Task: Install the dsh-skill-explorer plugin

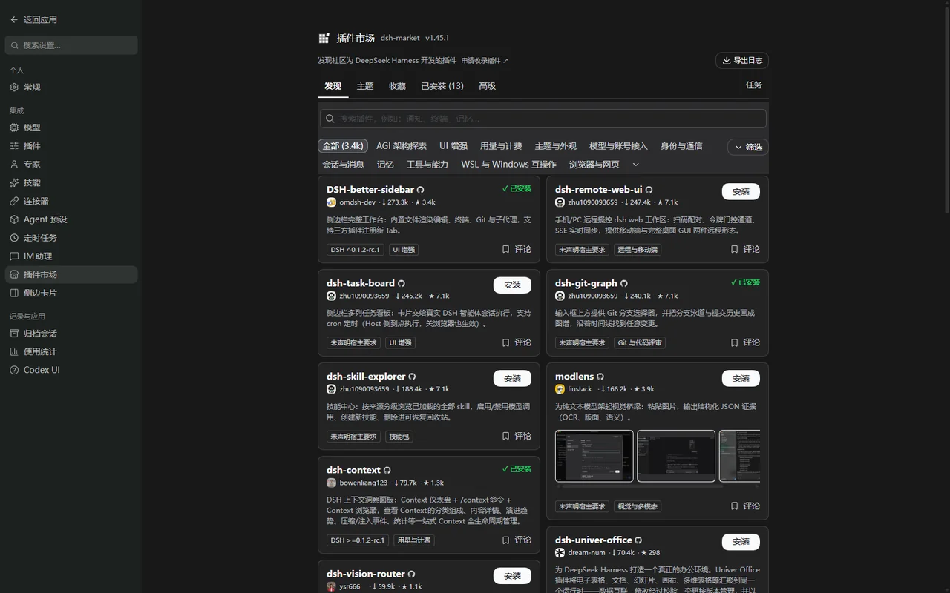Action: 512,378
